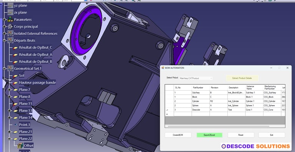Click the CreateBOM button
This screenshot has width=295, height=152.
click(178, 135)
